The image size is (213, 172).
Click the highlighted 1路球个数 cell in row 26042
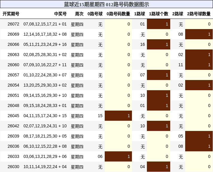(159, 126)
